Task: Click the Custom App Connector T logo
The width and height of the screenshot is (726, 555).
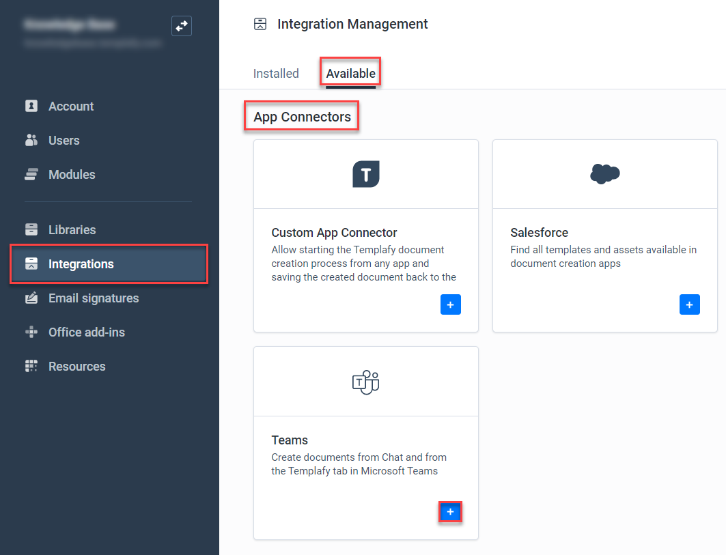Action: pyautogui.click(x=366, y=174)
